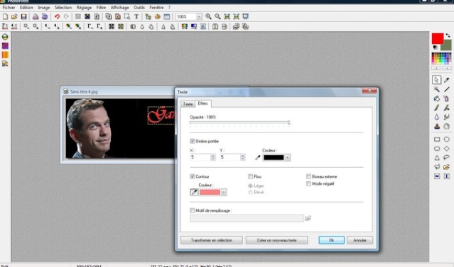Select the Magic wand tool
This screenshot has width=454, height=267.
437,89
